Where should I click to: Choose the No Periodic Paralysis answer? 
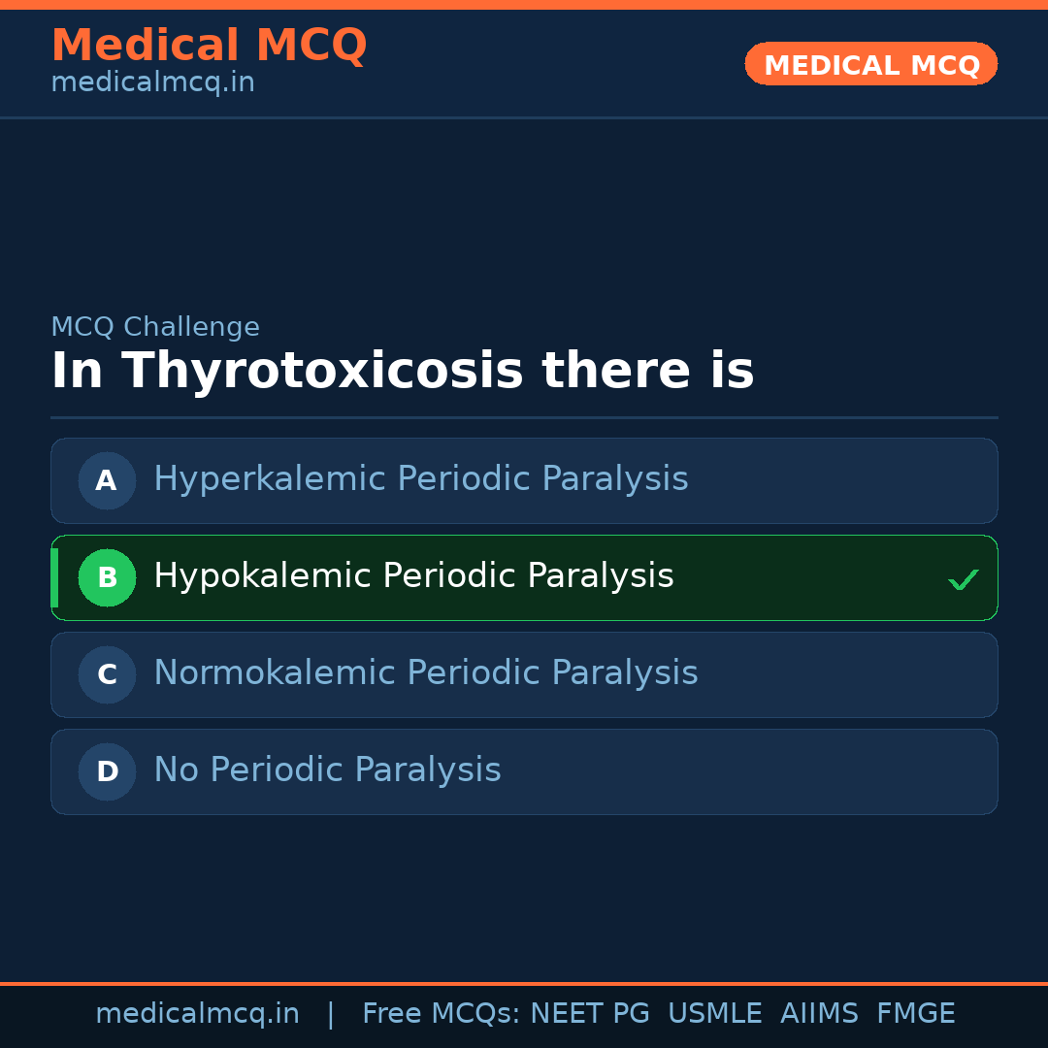tap(327, 770)
